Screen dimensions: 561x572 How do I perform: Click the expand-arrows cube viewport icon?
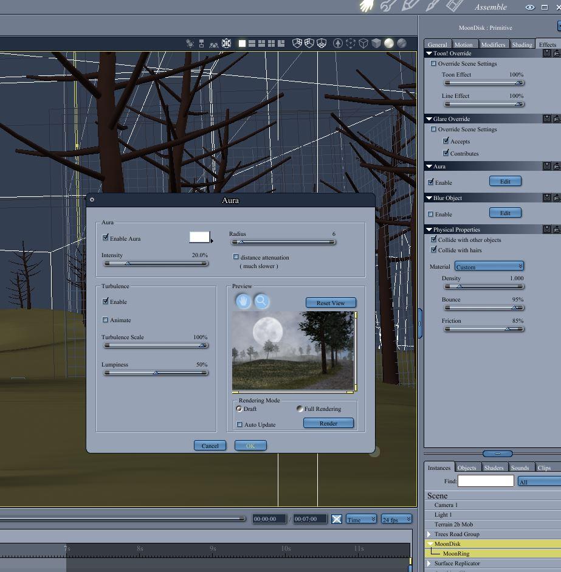pyautogui.click(x=227, y=43)
